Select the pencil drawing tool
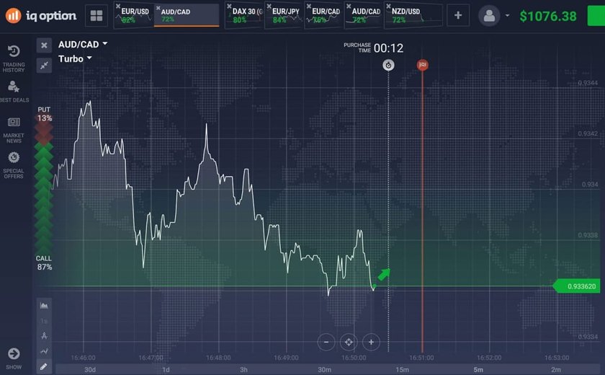The image size is (605, 375). pos(44,366)
